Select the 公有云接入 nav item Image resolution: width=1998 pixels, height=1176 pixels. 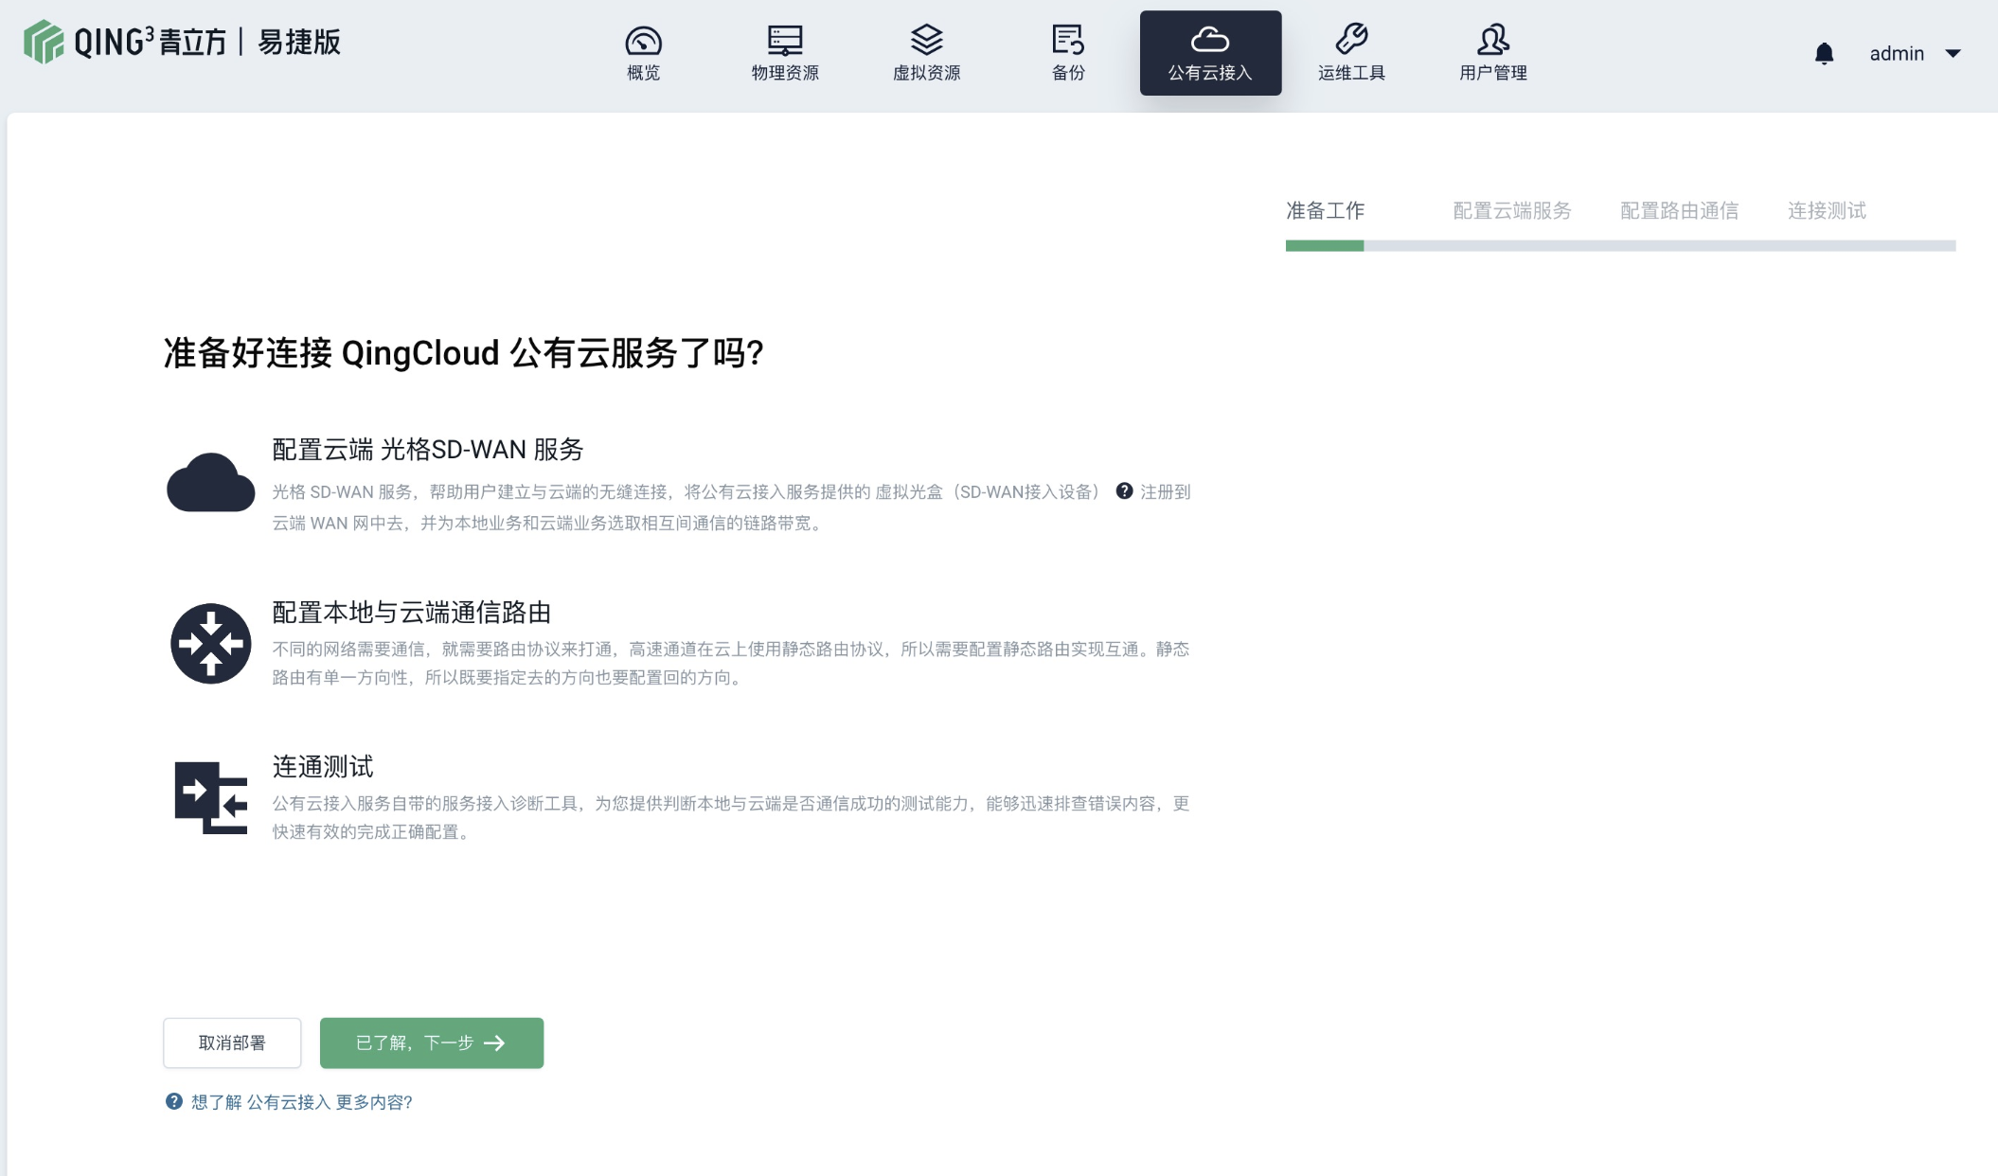[1210, 53]
